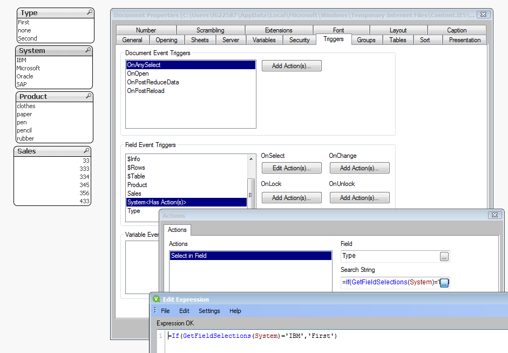508x353 pixels.
Task: Click inside the Field input showing Type
Action: pos(389,256)
